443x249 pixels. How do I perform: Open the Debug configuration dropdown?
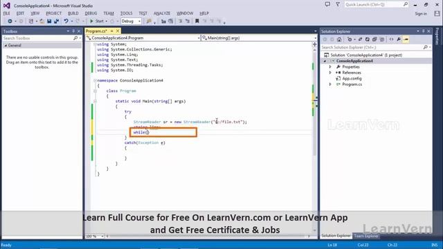point(131,21)
